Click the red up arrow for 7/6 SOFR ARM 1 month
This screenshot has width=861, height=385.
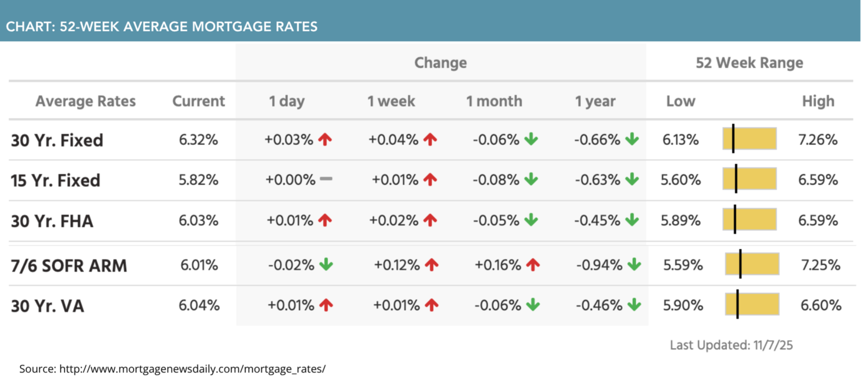click(533, 265)
